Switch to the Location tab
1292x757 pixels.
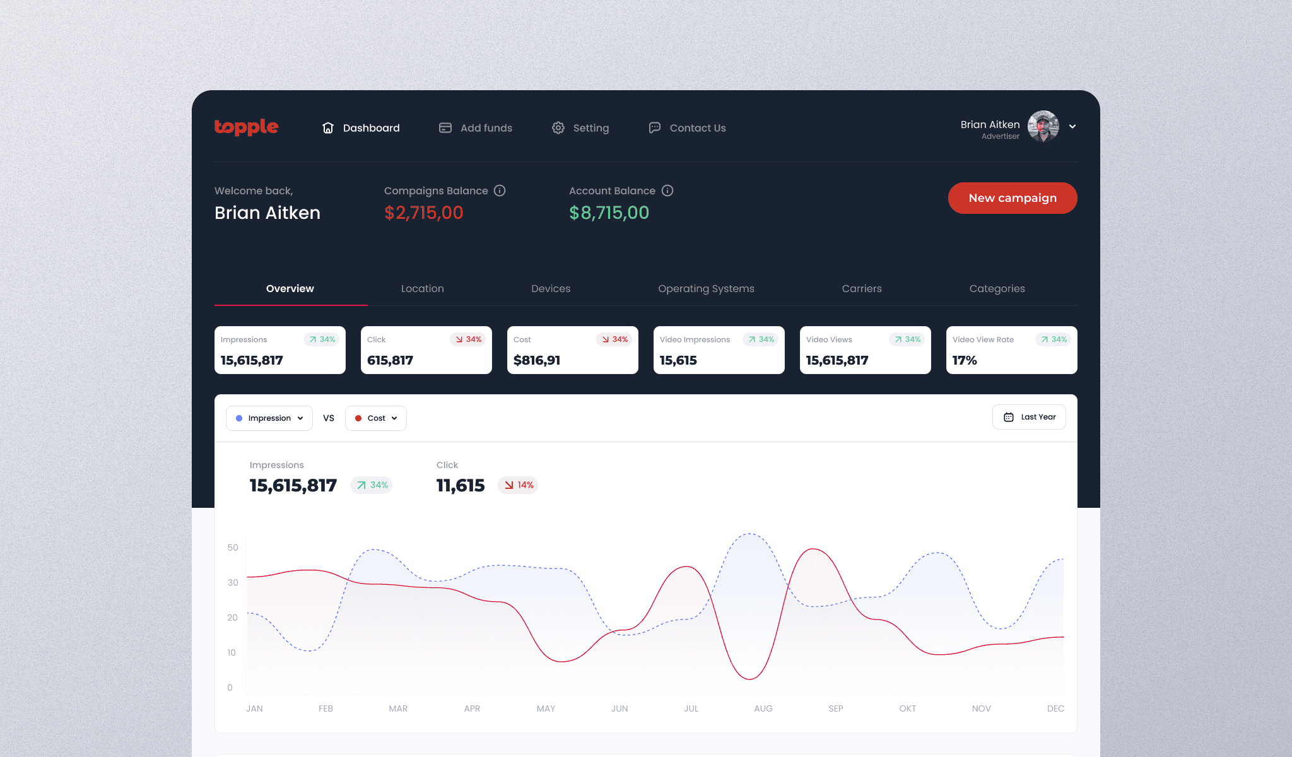click(x=422, y=288)
